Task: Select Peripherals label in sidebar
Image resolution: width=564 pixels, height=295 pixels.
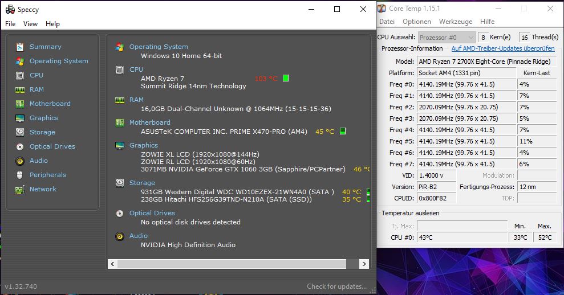Action: pos(48,175)
